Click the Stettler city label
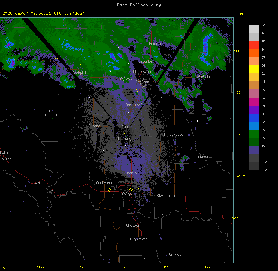The height and width of the screenshot is (271, 278). point(204,76)
